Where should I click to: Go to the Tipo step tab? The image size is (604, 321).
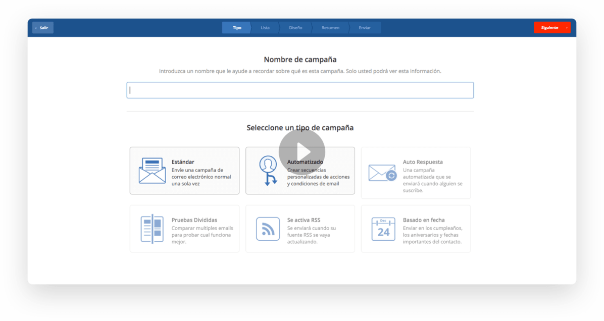coord(236,28)
